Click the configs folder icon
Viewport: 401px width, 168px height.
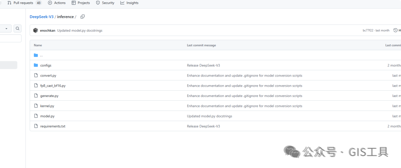pos(36,65)
